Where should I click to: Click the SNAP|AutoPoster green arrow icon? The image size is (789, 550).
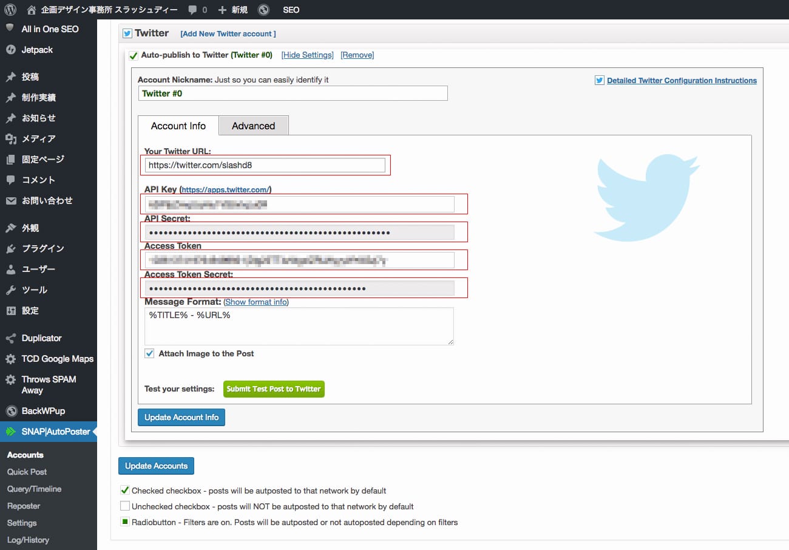point(10,432)
